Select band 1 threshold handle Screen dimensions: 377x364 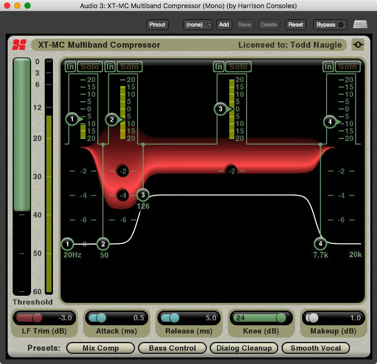73,119
